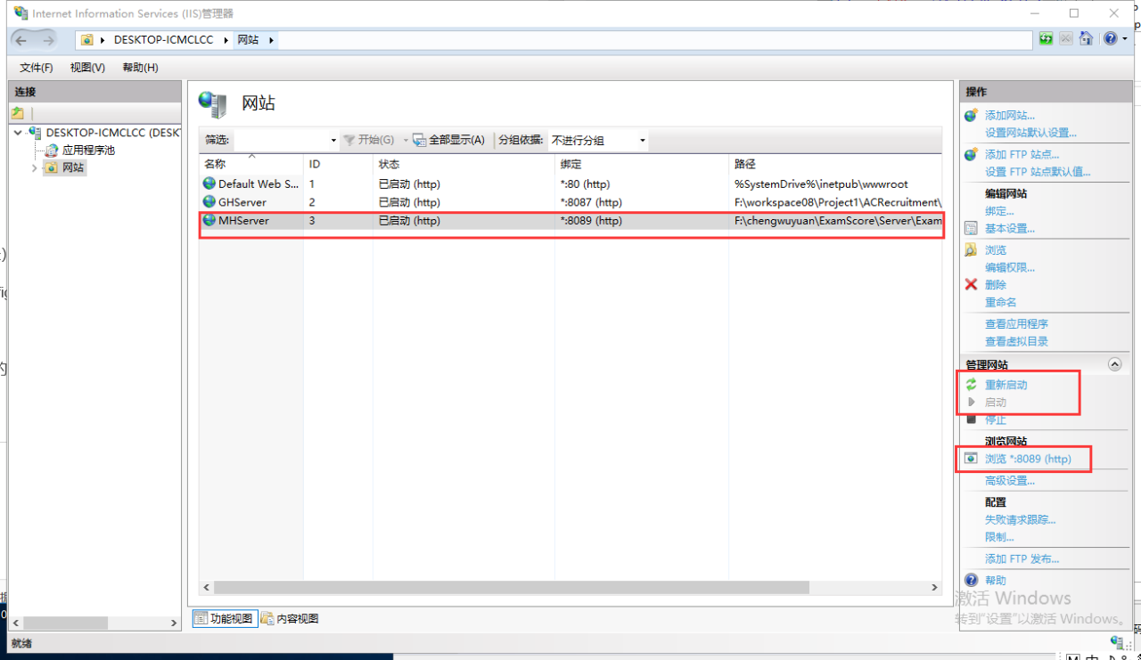Click the 全部显示 filter icon
The width and height of the screenshot is (1141, 660).
(420, 140)
